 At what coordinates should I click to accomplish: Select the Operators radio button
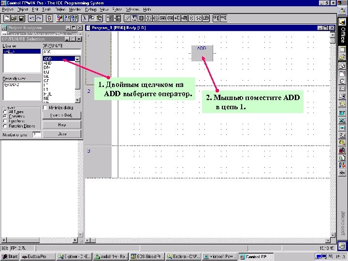pyautogui.click(x=5, y=116)
